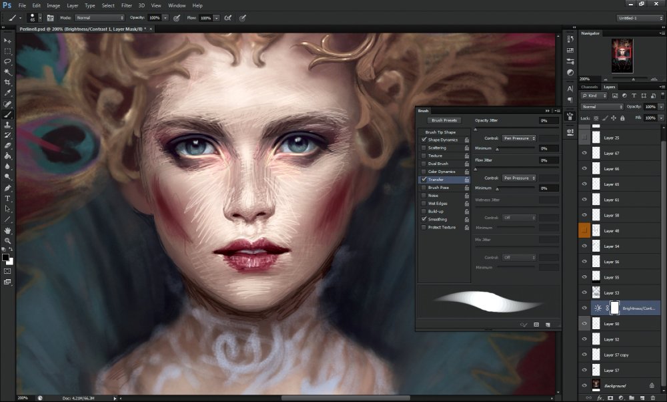Switch to the Channels tab
This screenshot has width=667, height=402.
(x=589, y=87)
